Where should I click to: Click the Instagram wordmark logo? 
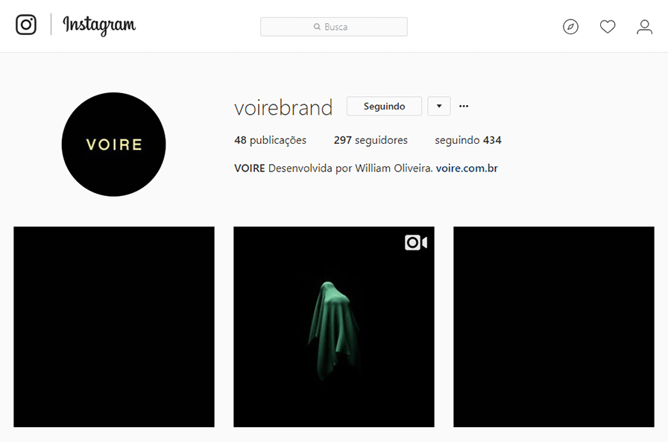pos(99,25)
